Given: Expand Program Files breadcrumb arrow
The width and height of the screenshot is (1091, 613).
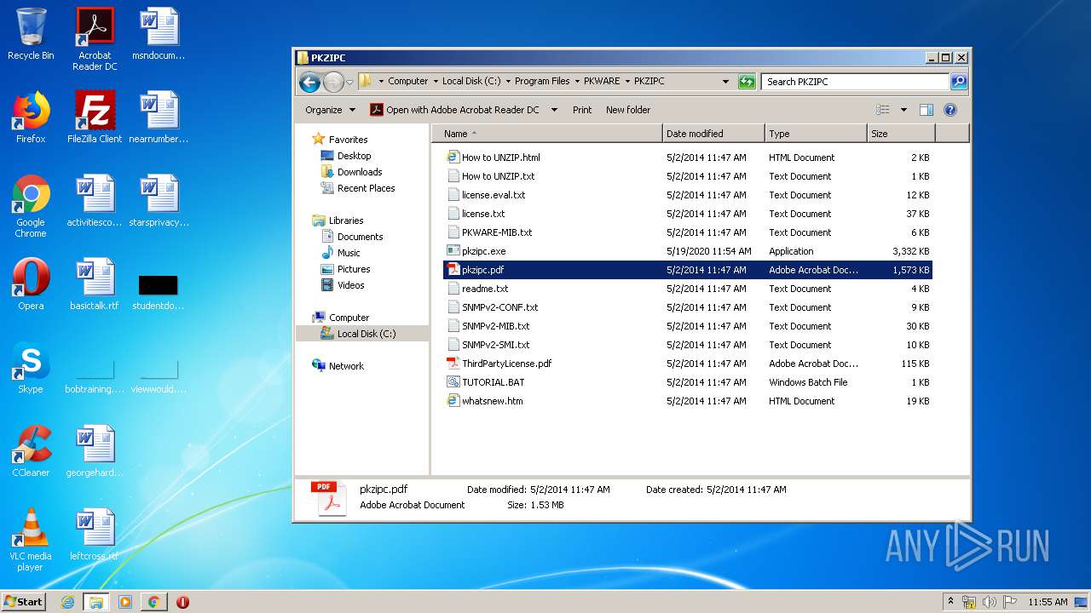Looking at the screenshot, I should pos(577,82).
